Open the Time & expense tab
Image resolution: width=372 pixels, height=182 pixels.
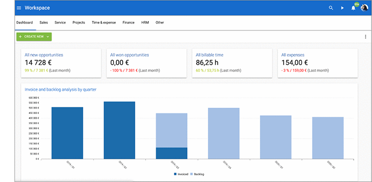tap(104, 23)
